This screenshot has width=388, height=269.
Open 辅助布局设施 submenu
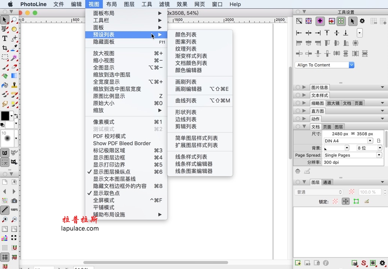coord(126,215)
